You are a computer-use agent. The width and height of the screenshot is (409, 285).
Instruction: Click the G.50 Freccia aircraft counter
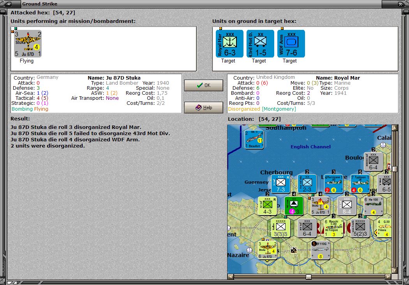tap(384, 228)
